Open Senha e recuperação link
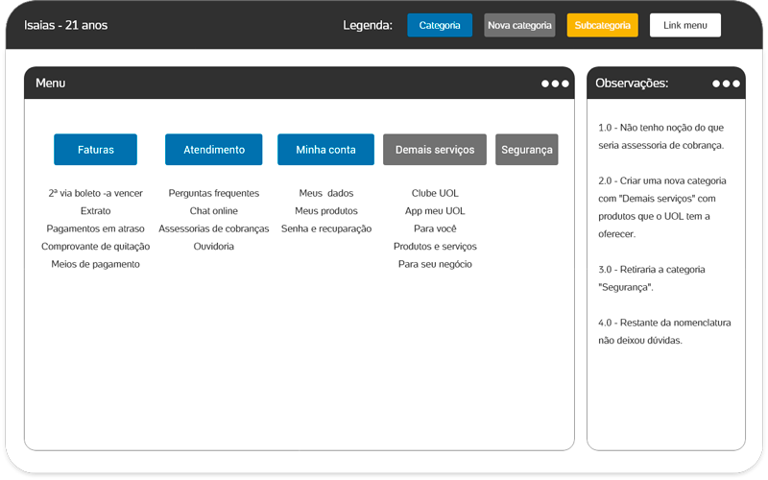 325,228
